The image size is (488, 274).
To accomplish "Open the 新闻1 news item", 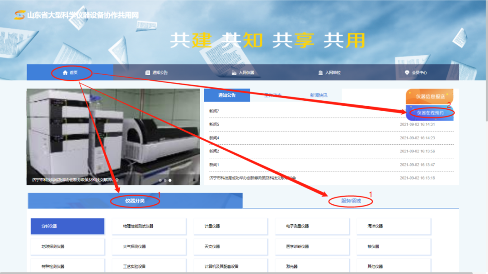I will (x=214, y=165).
